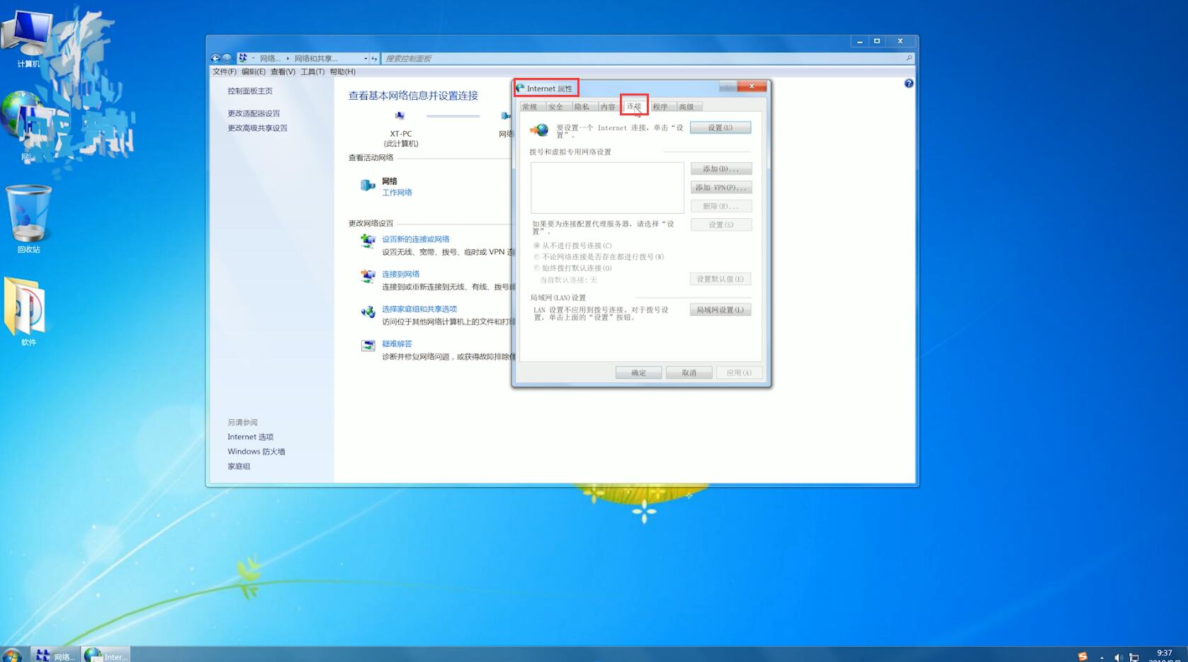Image resolution: width=1188 pixels, height=662 pixels.
Task: Click the dial-up and VPN connections list box
Action: click(x=607, y=188)
